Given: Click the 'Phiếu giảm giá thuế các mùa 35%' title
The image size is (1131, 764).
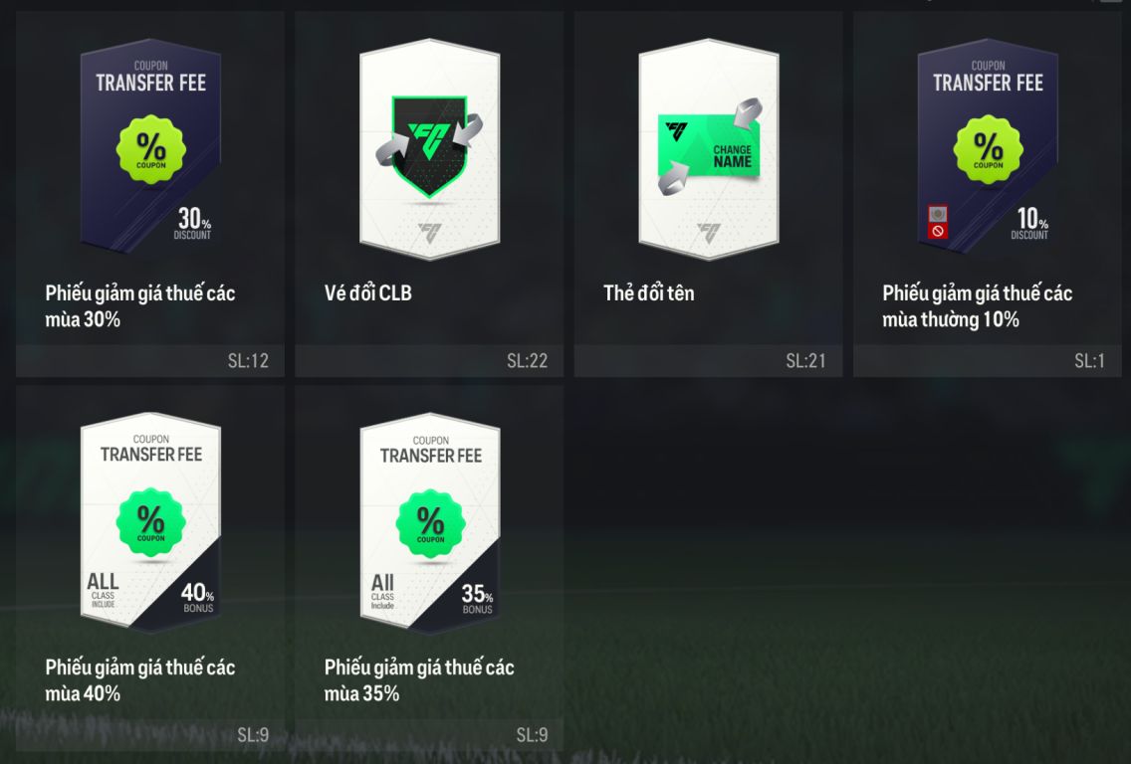Looking at the screenshot, I should tap(419, 680).
